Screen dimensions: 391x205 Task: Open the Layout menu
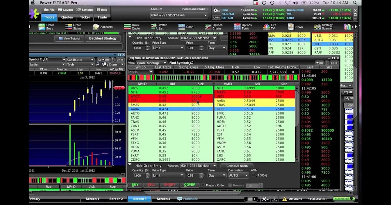click(x=65, y=10)
